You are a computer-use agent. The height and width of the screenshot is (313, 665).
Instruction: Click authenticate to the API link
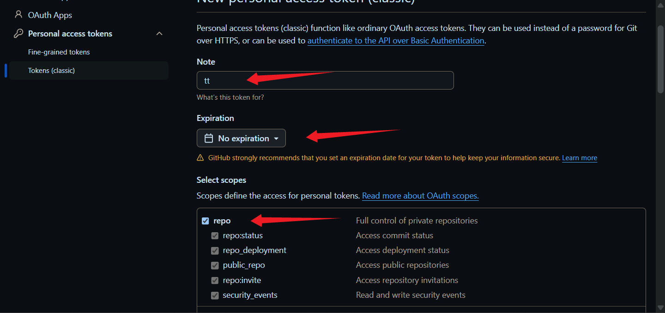pyautogui.click(x=395, y=41)
